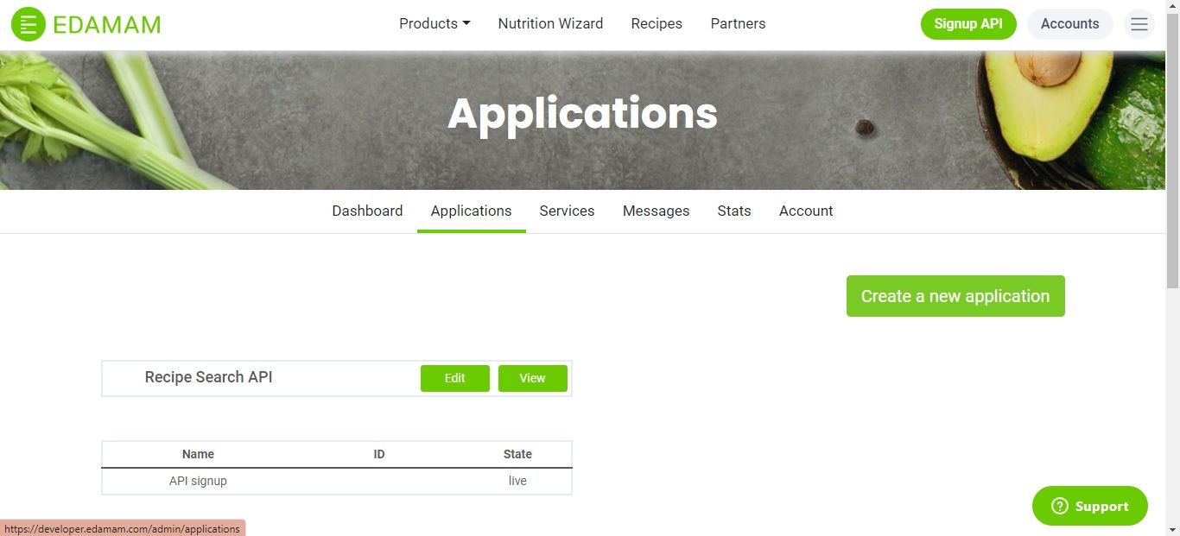Open the Account tab
Image resolution: width=1180 pixels, height=536 pixels.
(805, 211)
